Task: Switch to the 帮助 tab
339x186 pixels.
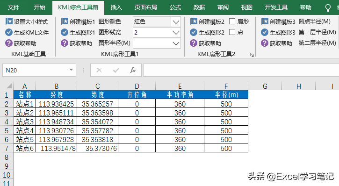Action: click(x=305, y=7)
